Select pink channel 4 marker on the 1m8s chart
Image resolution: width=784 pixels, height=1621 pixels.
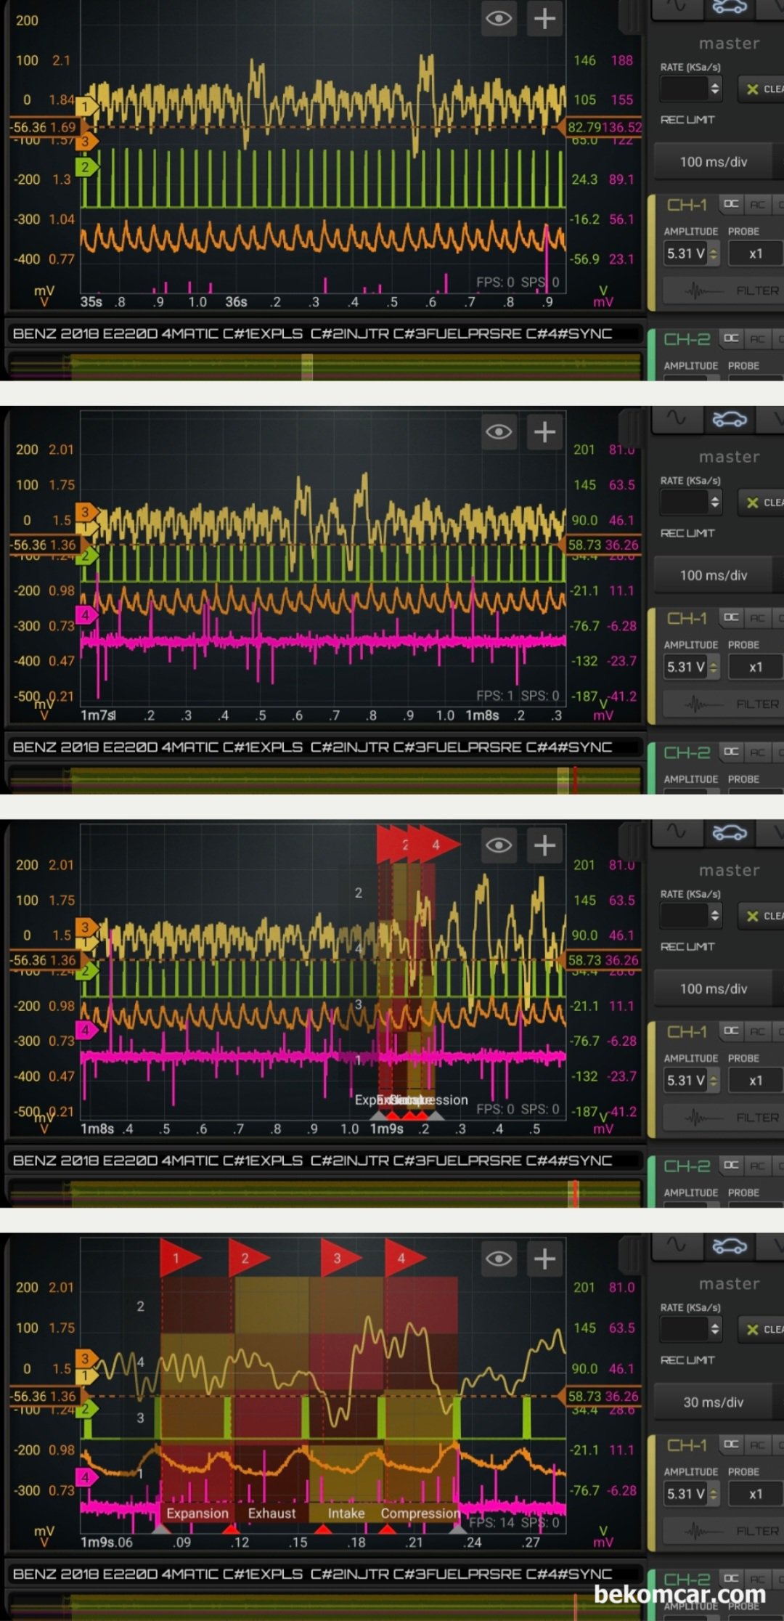(x=86, y=1030)
